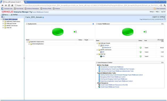Screen dimensions: 167x101
Task: Bookmark the page with the star icon
Action: [161, 5]
